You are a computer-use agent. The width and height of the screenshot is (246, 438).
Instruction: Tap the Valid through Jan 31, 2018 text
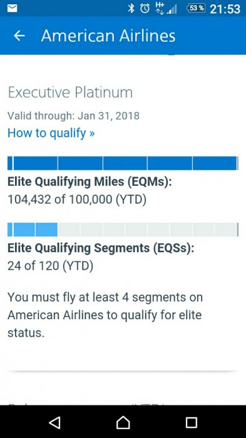[x=73, y=116]
